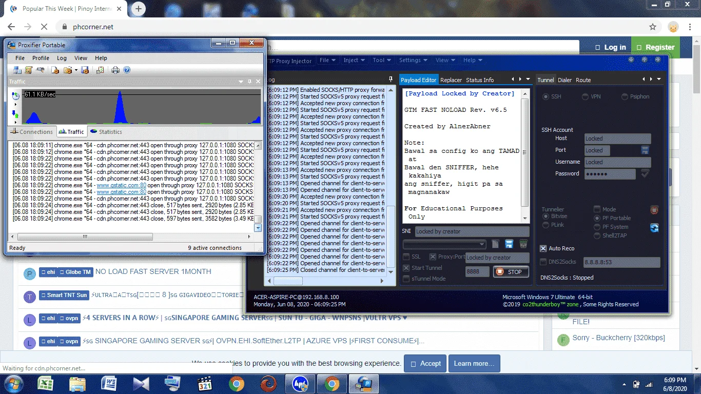Open the Traffic panel options dropdown arrow
The width and height of the screenshot is (701, 394).
point(241,82)
